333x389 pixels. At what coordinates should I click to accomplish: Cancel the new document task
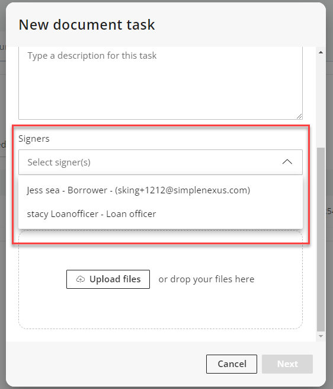[x=232, y=364]
